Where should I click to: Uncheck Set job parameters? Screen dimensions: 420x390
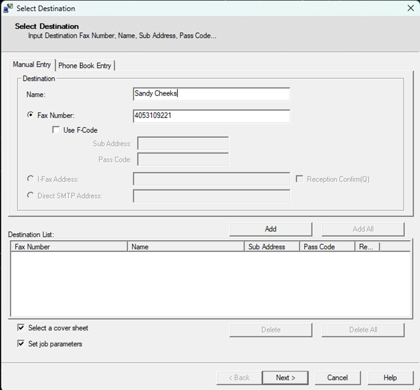(21, 344)
